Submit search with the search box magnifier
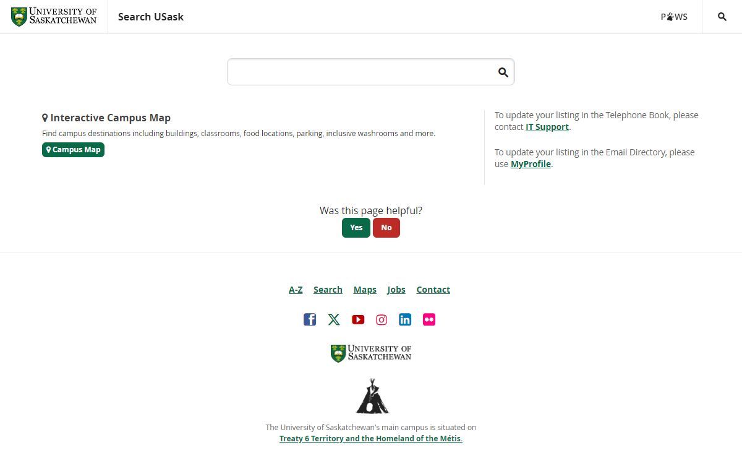 [503, 72]
